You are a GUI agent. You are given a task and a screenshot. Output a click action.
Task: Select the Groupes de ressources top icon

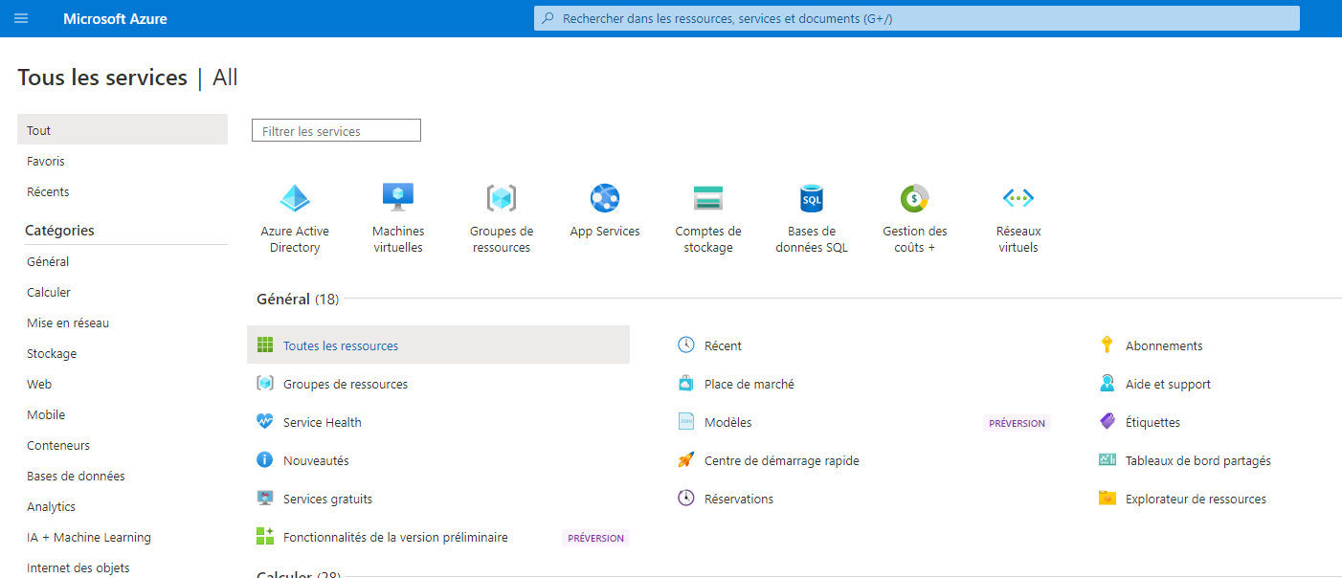click(502, 198)
